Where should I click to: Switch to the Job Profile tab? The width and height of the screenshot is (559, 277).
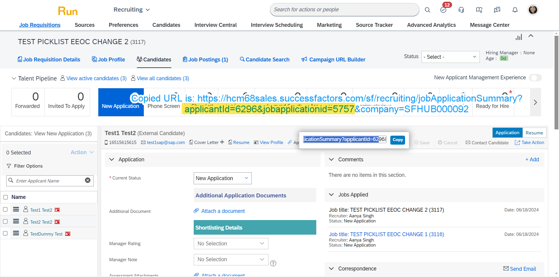pyautogui.click(x=108, y=60)
